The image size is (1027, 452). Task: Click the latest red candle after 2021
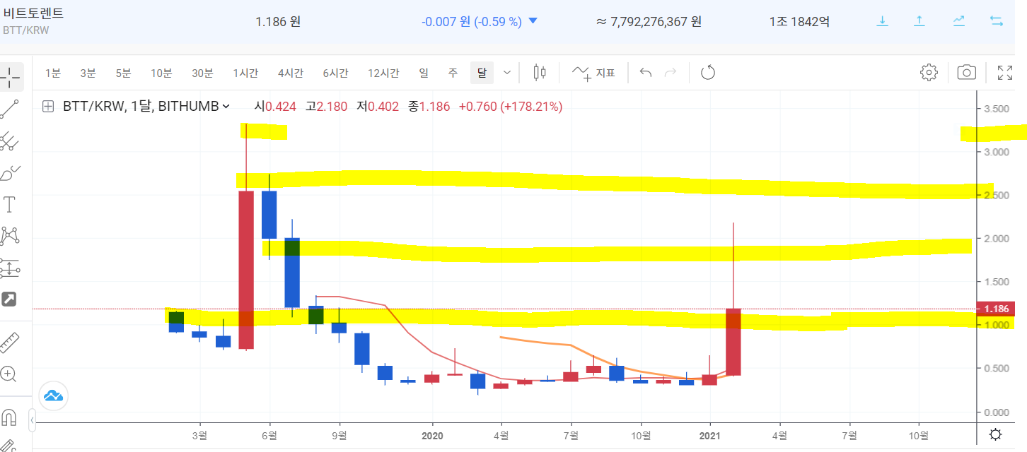tap(733, 342)
